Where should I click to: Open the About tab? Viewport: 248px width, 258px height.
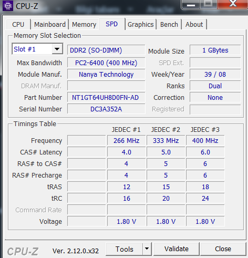pyautogui.click(x=194, y=25)
